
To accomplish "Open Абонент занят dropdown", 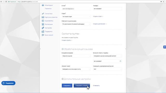I will (x=76, y=69).
